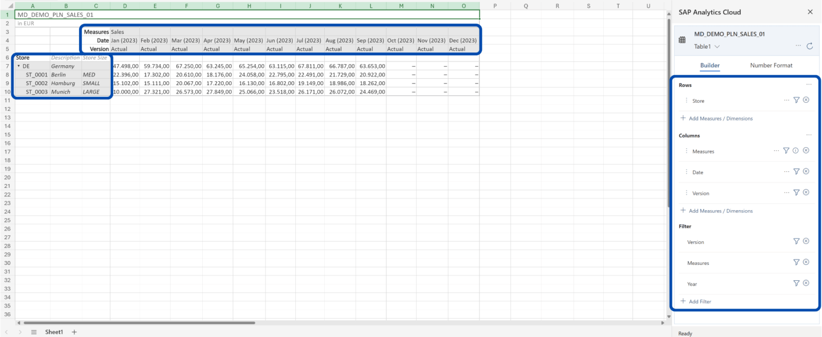The image size is (822, 337).
Task: Open more options for the Columns section
Action: [x=809, y=135]
